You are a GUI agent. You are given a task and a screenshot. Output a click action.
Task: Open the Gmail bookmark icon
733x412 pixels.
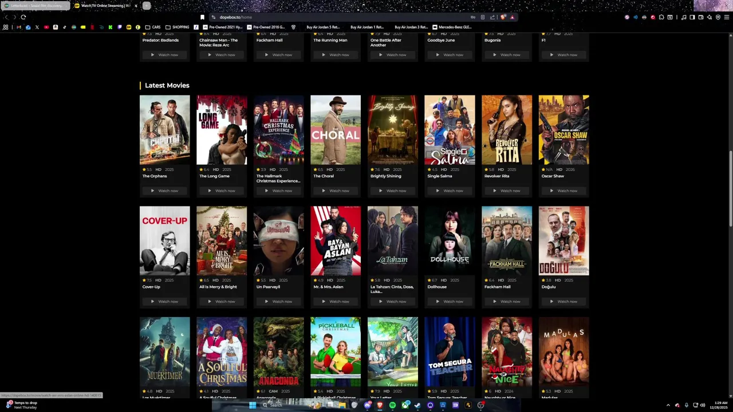[x=19, y=27]
